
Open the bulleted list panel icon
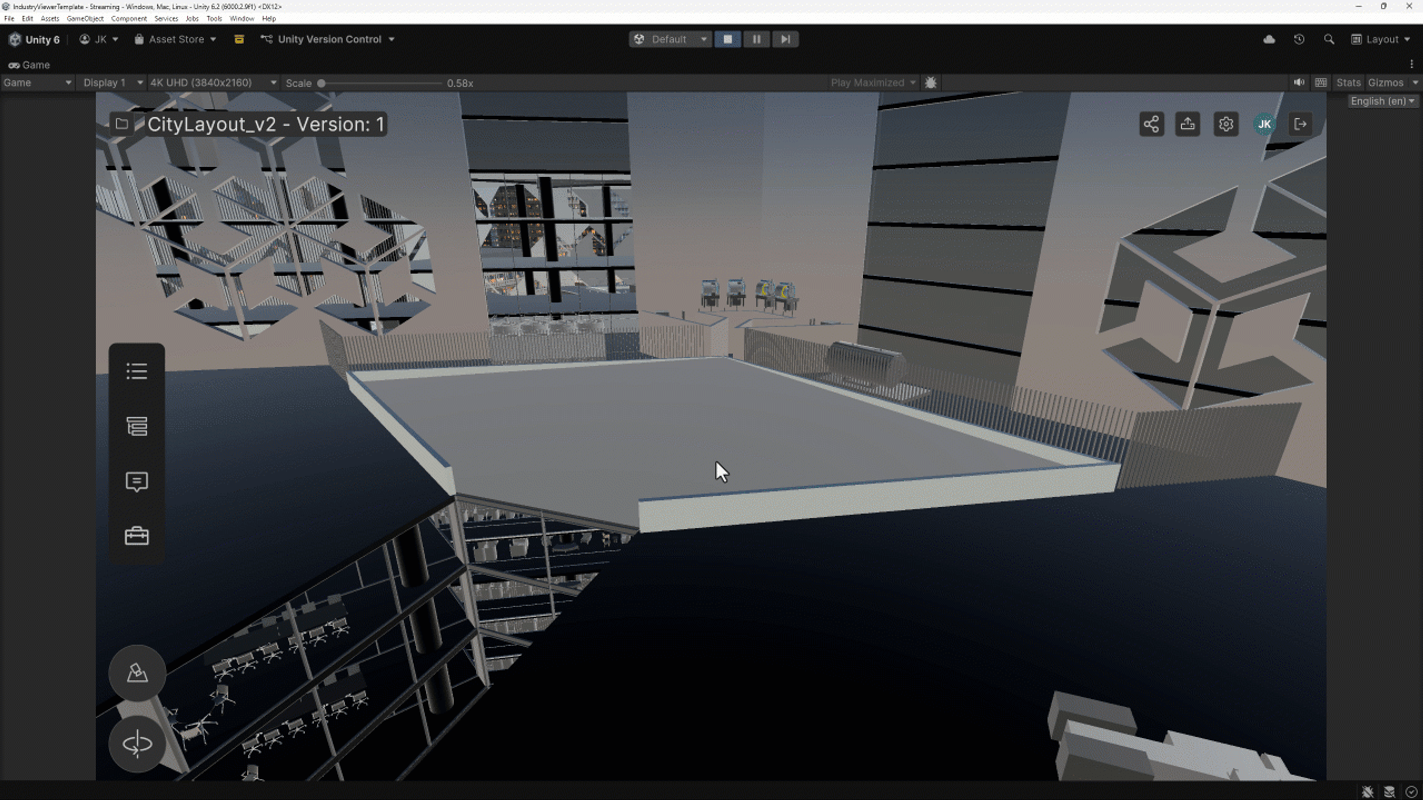click(137, 371)
